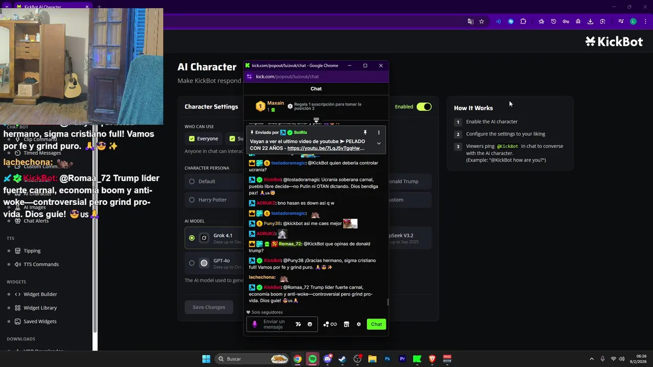Click the 7TV emote icon in chat input
This screenshot has width=653, height=367.
(x=298, y=324)
